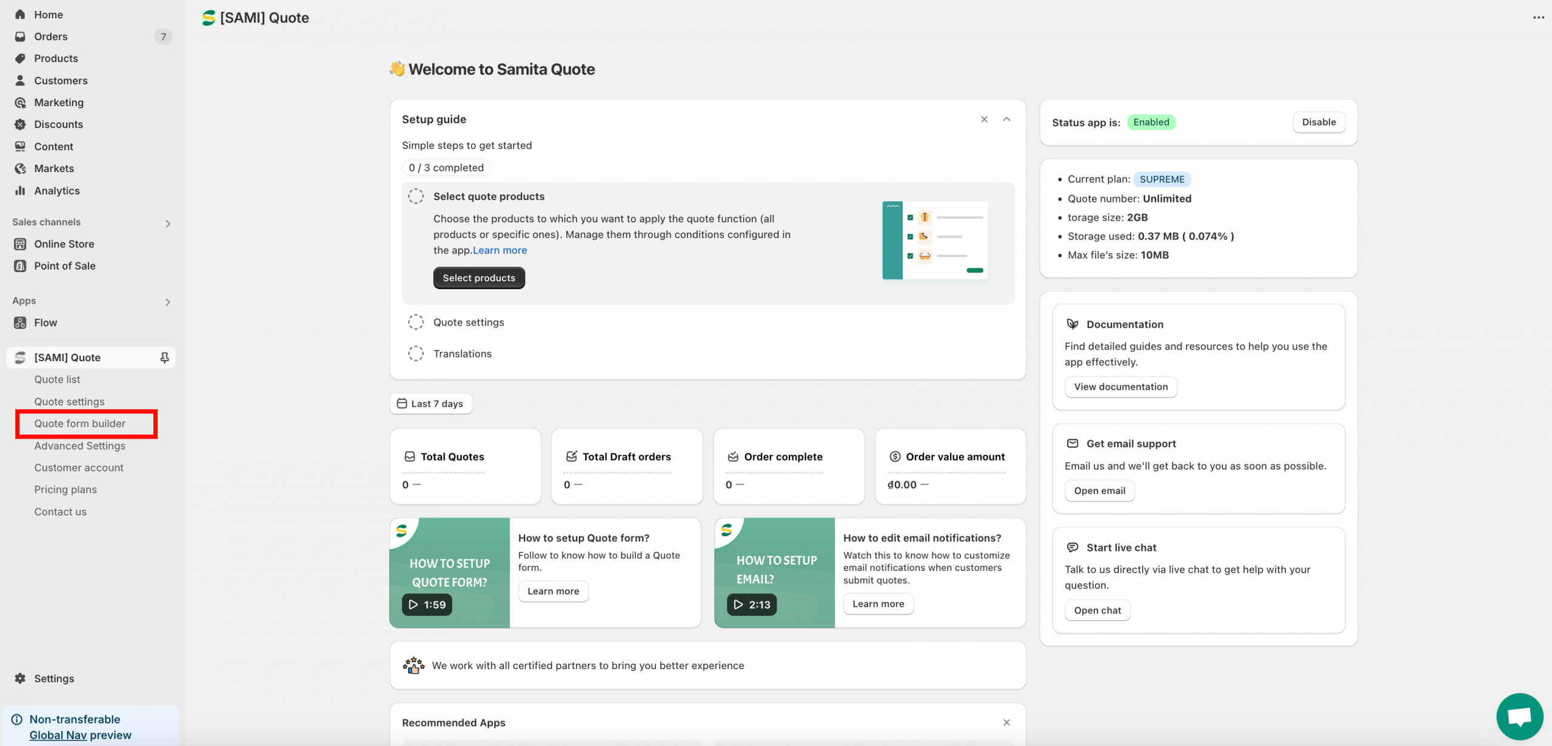Click the Flow app icon
Screen dimensions: 1552x746
pos(20,322)
